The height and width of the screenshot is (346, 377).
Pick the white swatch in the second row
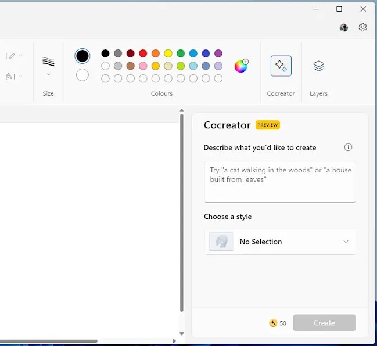click(x=105, y=66)
